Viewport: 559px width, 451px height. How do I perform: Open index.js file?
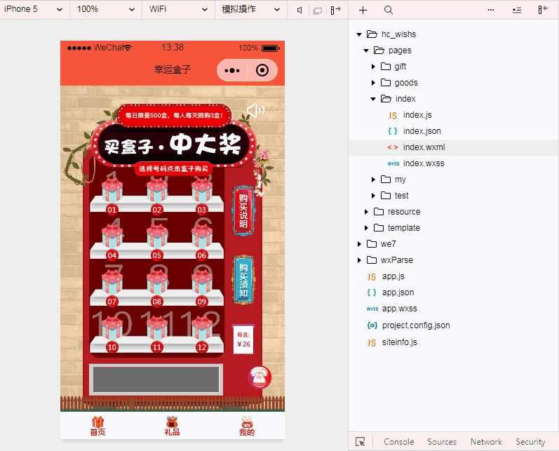tap(410, 115)
